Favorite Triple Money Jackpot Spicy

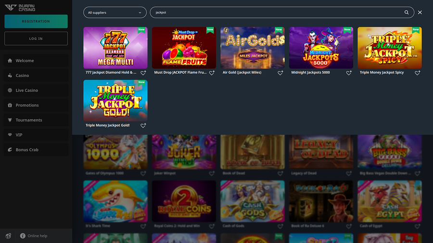[x=417, y=73]
